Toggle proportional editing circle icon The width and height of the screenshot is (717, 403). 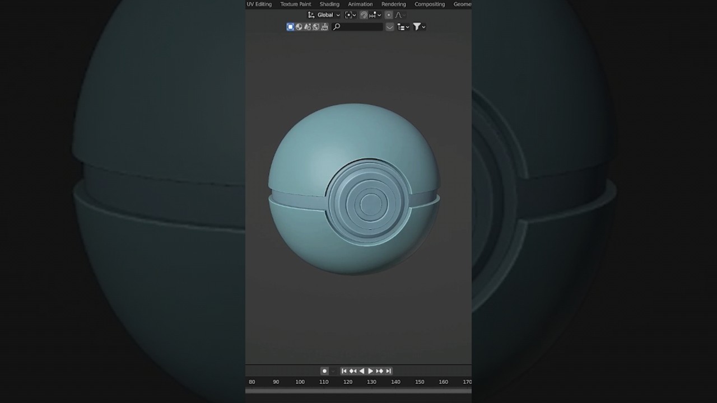(x=389, y=15)
